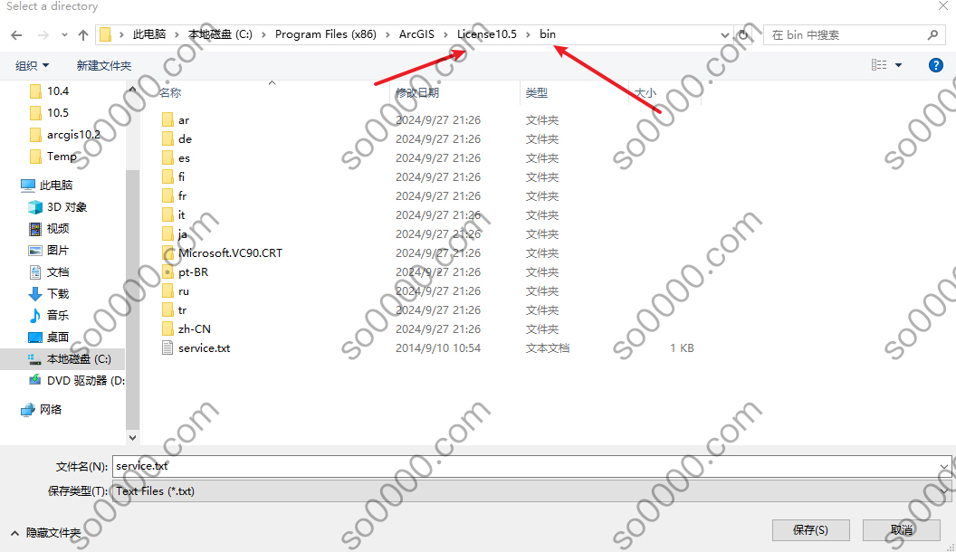The image size is (956, 552).
Task: Click the 保存(S) button
Action: pyautogui.click(x=810, y=530)
